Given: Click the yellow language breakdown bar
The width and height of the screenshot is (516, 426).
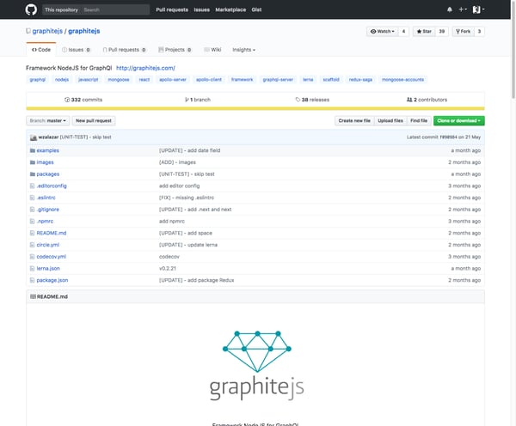Looking at the screenshot, I should click(x=255, y=108).
